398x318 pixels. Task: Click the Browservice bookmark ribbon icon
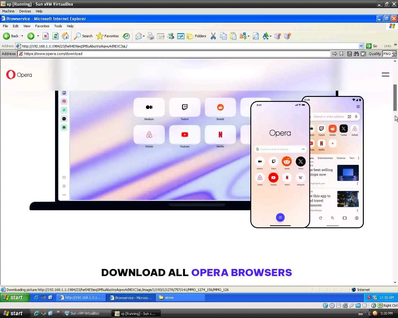(x=341, y=54)
